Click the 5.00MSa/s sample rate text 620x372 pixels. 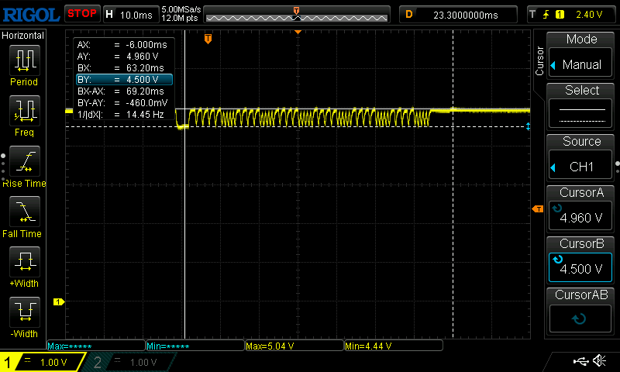tap(181, 9)
